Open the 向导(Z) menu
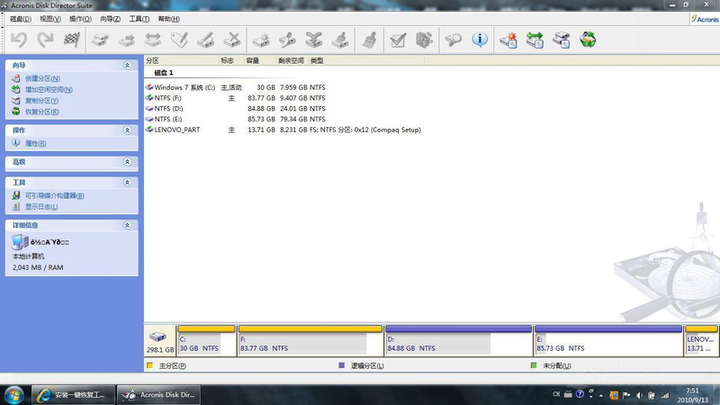 (110, 19)
